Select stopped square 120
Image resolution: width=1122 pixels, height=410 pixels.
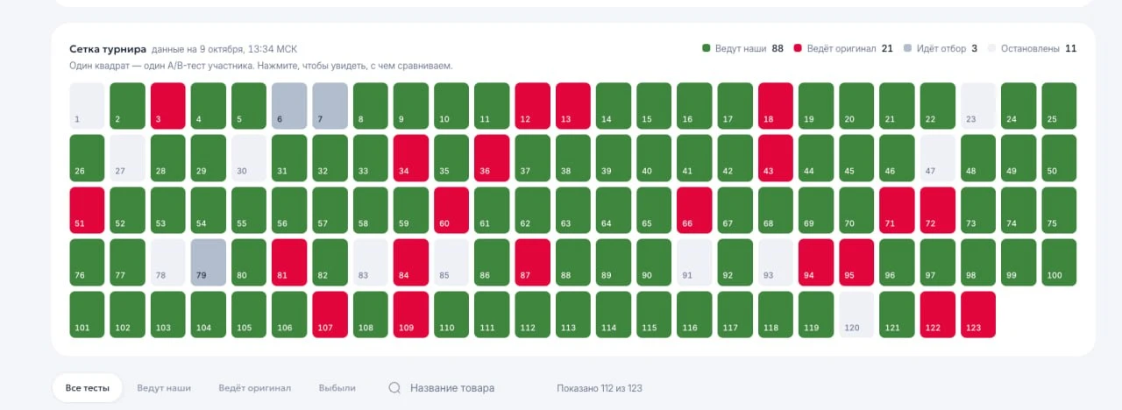pos(856,315)
